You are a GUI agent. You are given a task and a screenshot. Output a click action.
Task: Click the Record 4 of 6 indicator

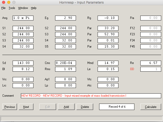pos(117,107)
